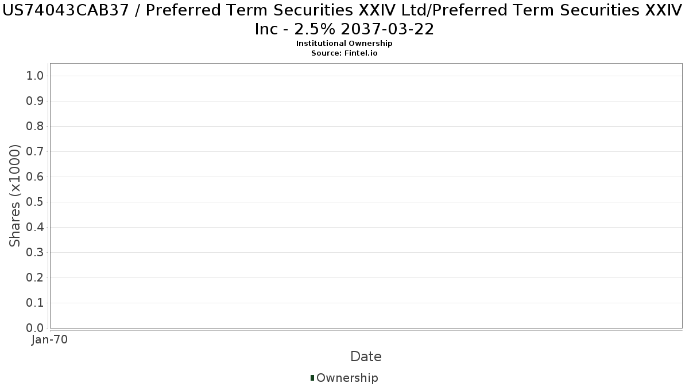Click the Shares (x1000) axis title
The image size is (689, 387).
[x=16, y=196]
